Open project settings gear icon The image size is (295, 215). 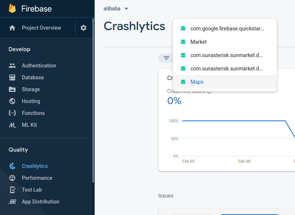coord(83,28)
